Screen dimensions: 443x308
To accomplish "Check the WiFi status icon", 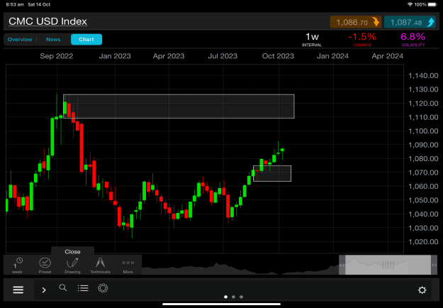I will [410, 4].
